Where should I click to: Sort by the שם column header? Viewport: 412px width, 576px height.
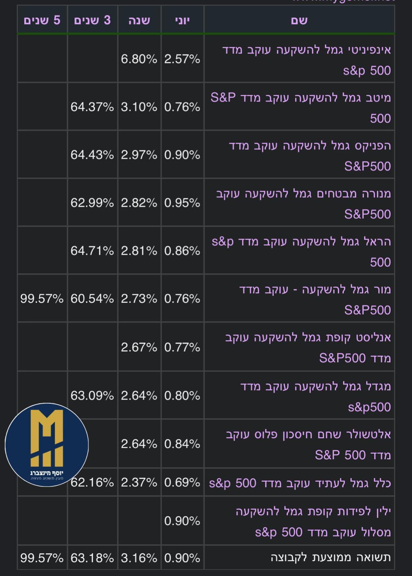pyautogui.click(x=299, y=20)
